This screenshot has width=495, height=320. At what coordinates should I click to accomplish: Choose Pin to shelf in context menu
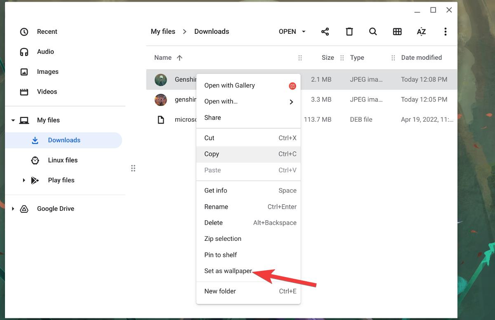[x=220, y=255]
